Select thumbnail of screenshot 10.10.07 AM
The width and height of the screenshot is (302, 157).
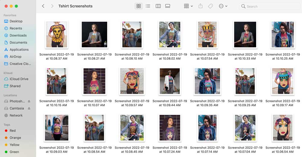[x=94, y=81]
